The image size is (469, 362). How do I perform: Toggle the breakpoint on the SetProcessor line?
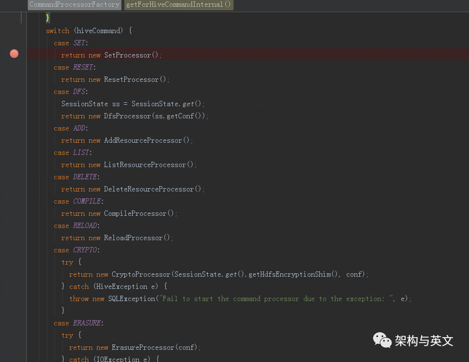tap(14, 54)
